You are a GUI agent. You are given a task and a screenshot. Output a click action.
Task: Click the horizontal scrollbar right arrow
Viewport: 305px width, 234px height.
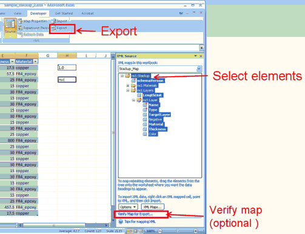(x=106, y=225)
